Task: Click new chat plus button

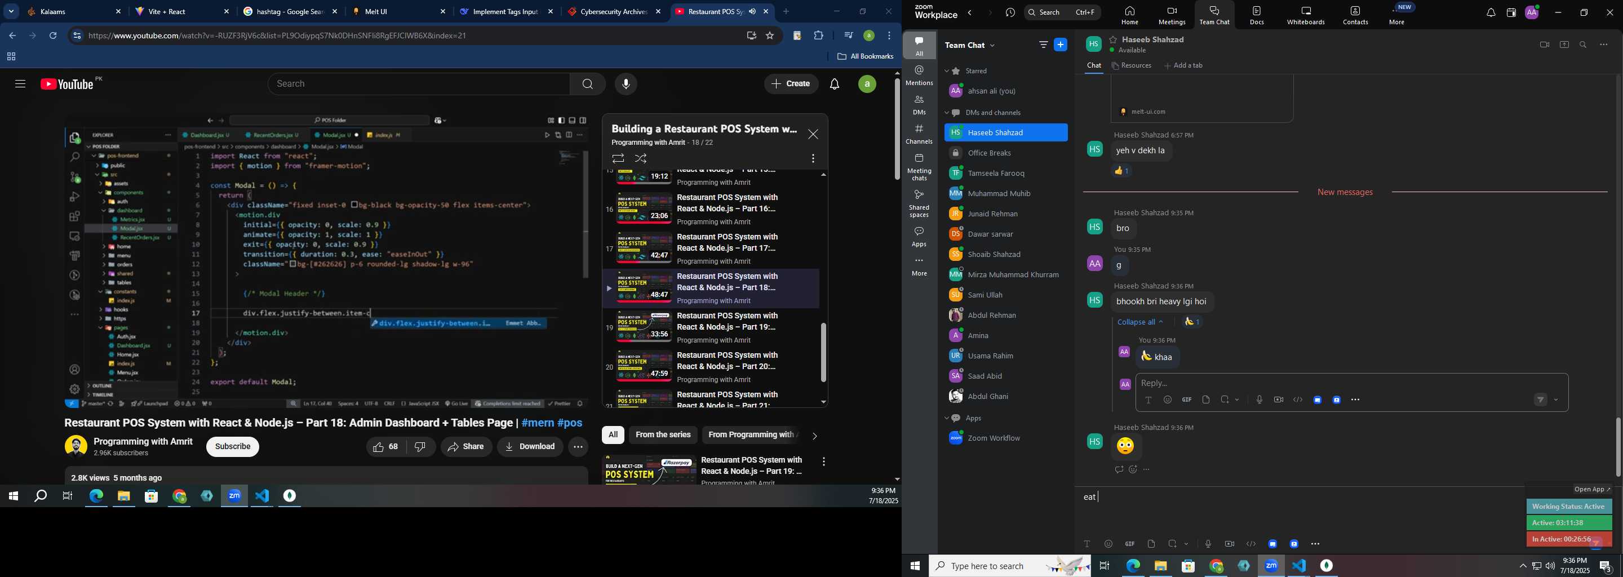Action: coord(1061,45)
